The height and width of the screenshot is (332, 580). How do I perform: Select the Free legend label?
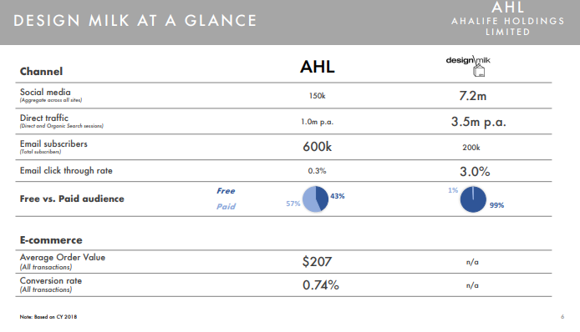(x=226, y=191)
